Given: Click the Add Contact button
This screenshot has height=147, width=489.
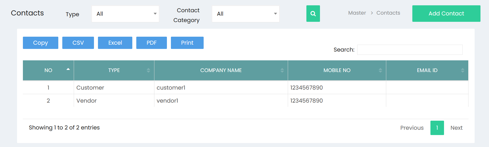Looking at the screenshot, I should tap(446, 14).
